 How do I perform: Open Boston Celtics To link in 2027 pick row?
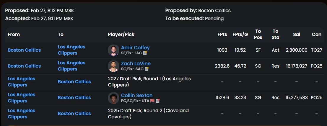point(74,82)
